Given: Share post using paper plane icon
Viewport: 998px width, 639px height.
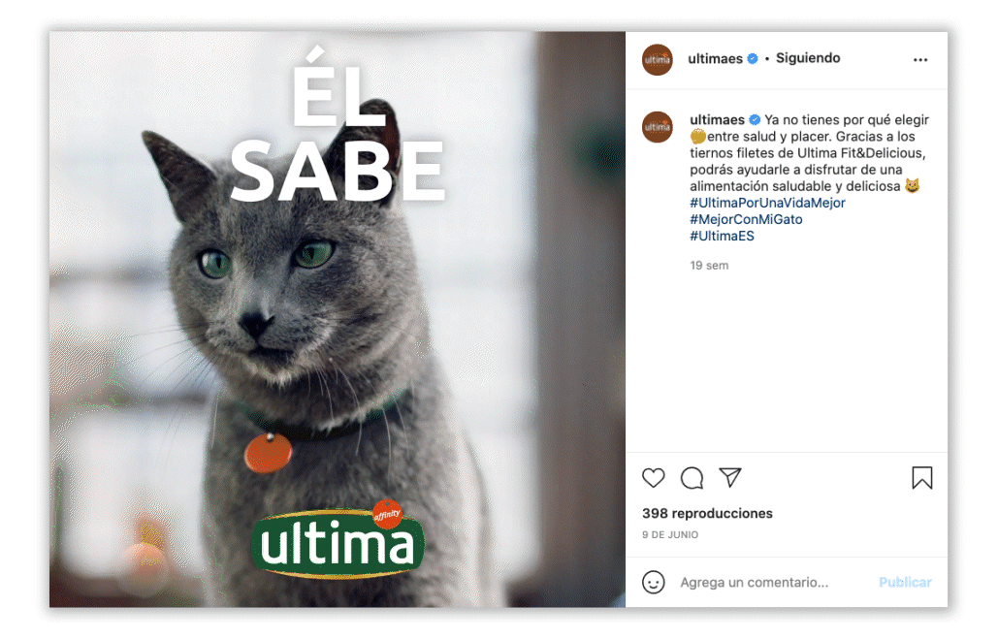Looking at the screenshot, I should [x=730, y=477].
